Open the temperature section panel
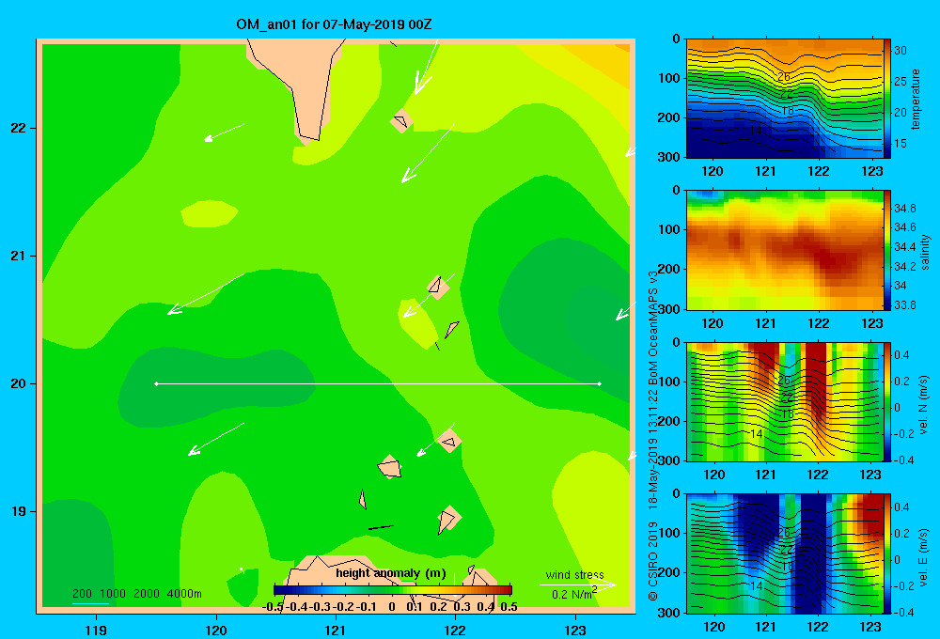The width and height of the screenshot is (940, 639). pyautogui.click(x=785, y=99)
